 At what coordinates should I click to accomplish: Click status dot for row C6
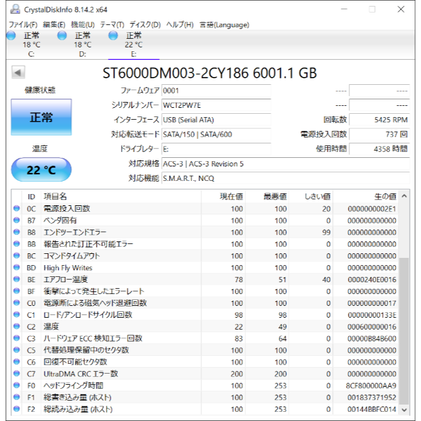point(16,362)
